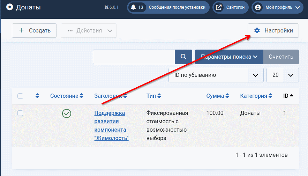The width and height of the screenshot is (308, 176).
Task: Click the drag handle dots in row
Action: [37, 113]
